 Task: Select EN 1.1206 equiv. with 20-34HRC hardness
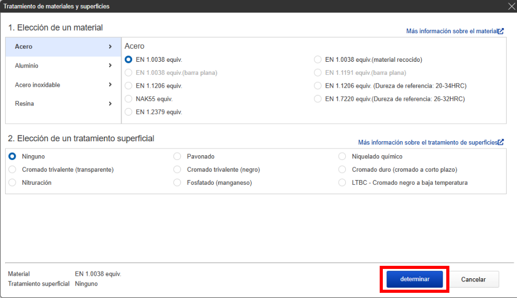click(318, 86)
